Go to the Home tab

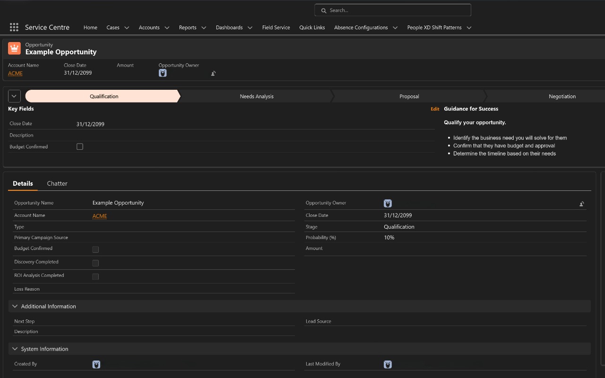(90, 27)
